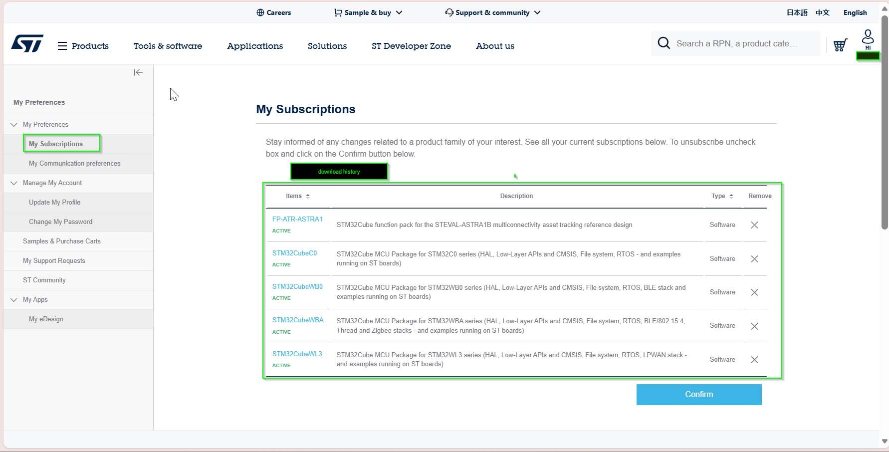The width and height of the screenshot is (889, 452).
Task: Open the Careers link
Action: tap(278, 12)
